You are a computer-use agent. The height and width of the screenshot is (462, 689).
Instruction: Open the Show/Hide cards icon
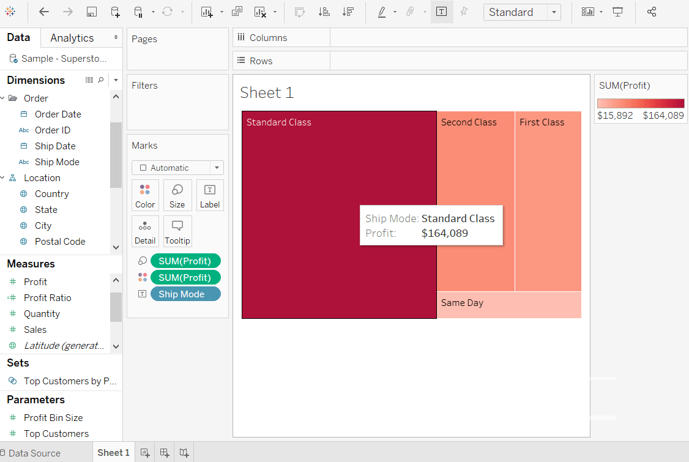(587, 12)
